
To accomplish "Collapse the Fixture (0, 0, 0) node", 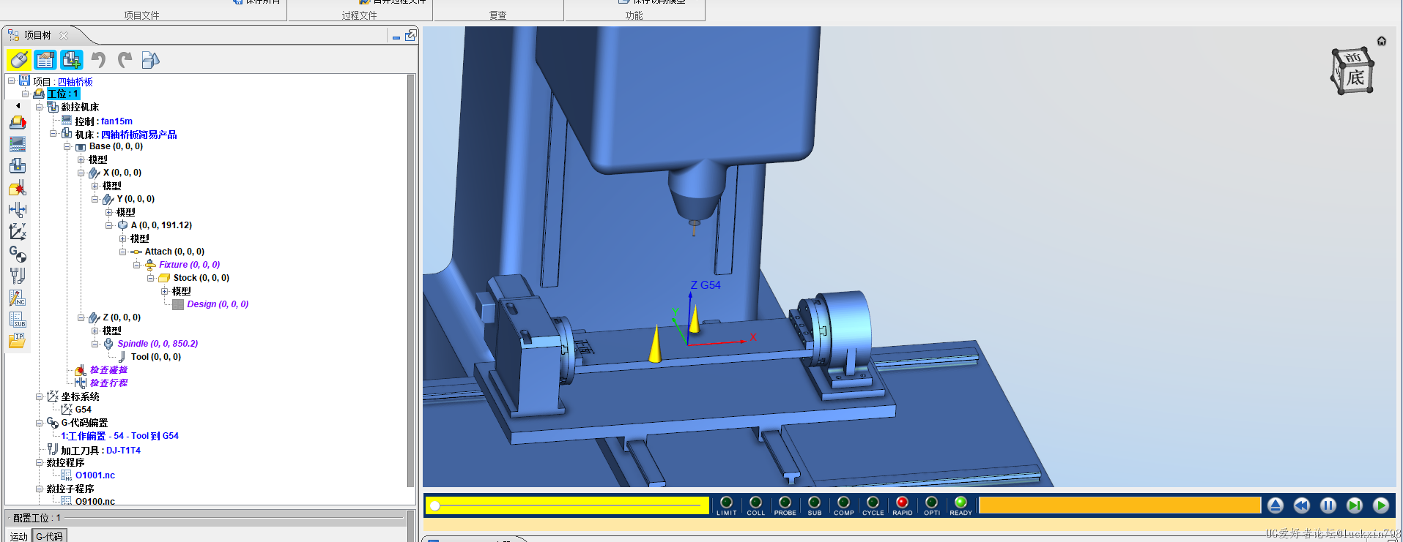I will click(136, 265).
